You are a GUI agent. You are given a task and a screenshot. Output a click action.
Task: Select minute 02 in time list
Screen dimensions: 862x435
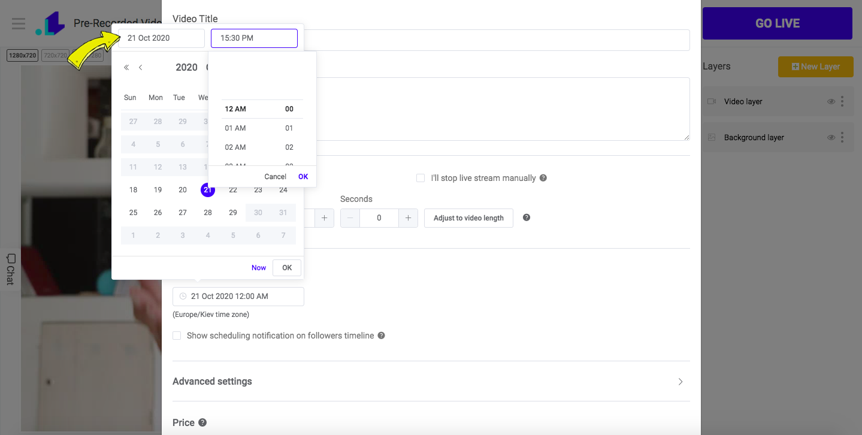pyautogui.click(x=289, y=147)
